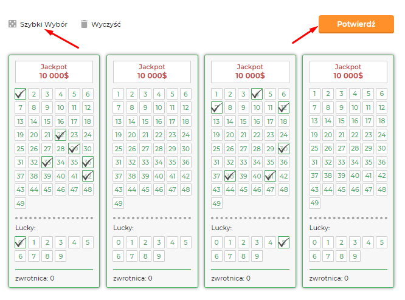Select Lucky number 9 in third ticket

pos(257,256)
